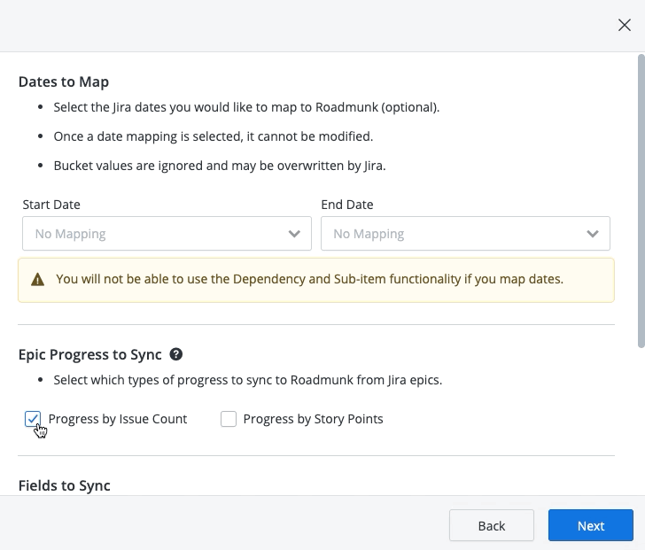The image size is (645, 550).
Task: Click the Dependency and Sub-item warning message
Action: click(x=309, y=279)
